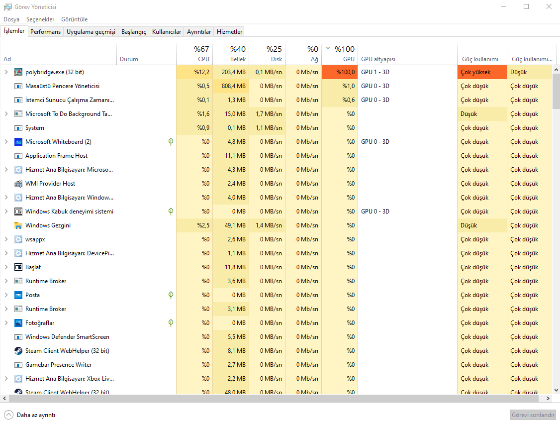Open the Seçenekler menu
Screen dimensions: 560x425
[x=40, y=19]
